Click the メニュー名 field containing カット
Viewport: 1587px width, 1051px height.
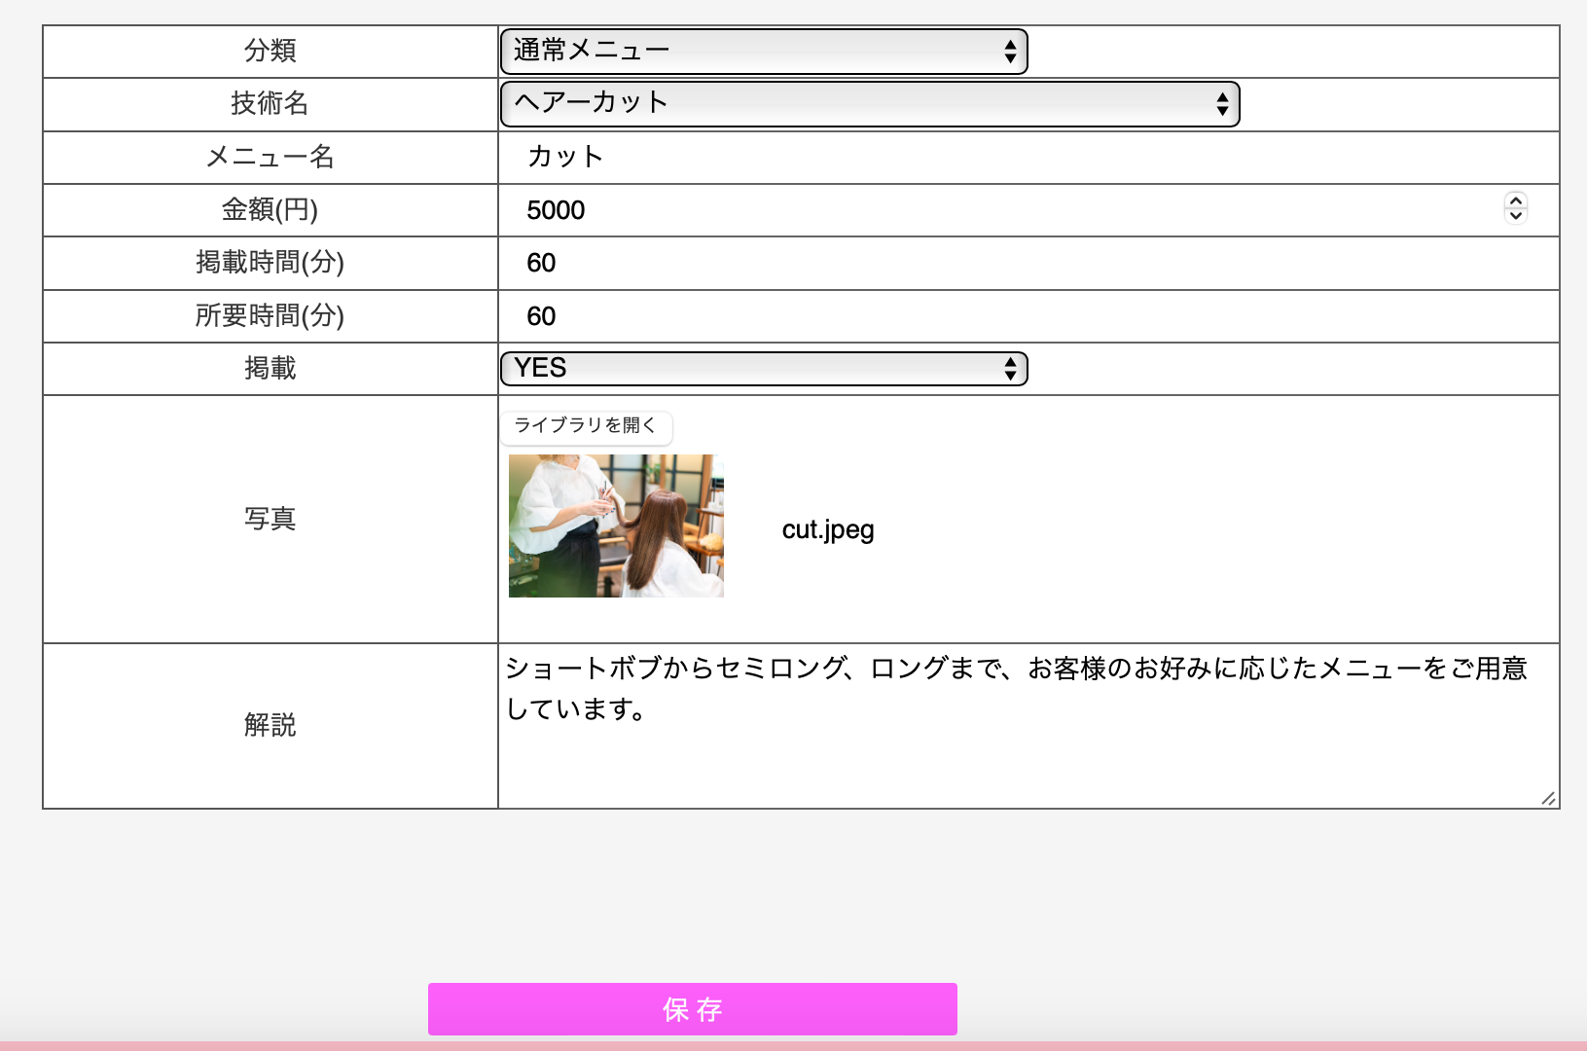[x=1022, y=158]
